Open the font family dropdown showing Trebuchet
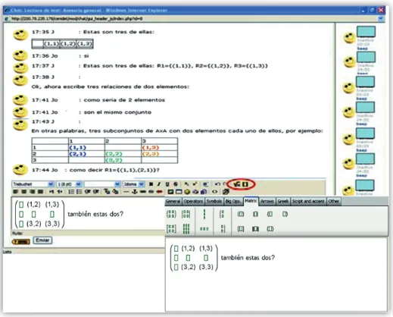Viewport: 393px width, 317px height. (x=33, y=184)
